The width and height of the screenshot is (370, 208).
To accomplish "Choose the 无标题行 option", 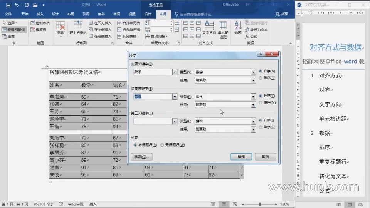I will [x=162, y=145].
